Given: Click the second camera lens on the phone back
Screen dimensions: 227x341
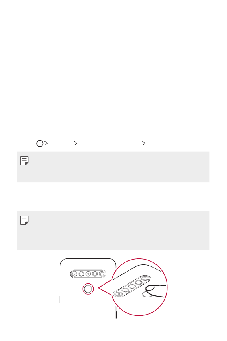Looking at the screenshot, I should pos(81,274).
